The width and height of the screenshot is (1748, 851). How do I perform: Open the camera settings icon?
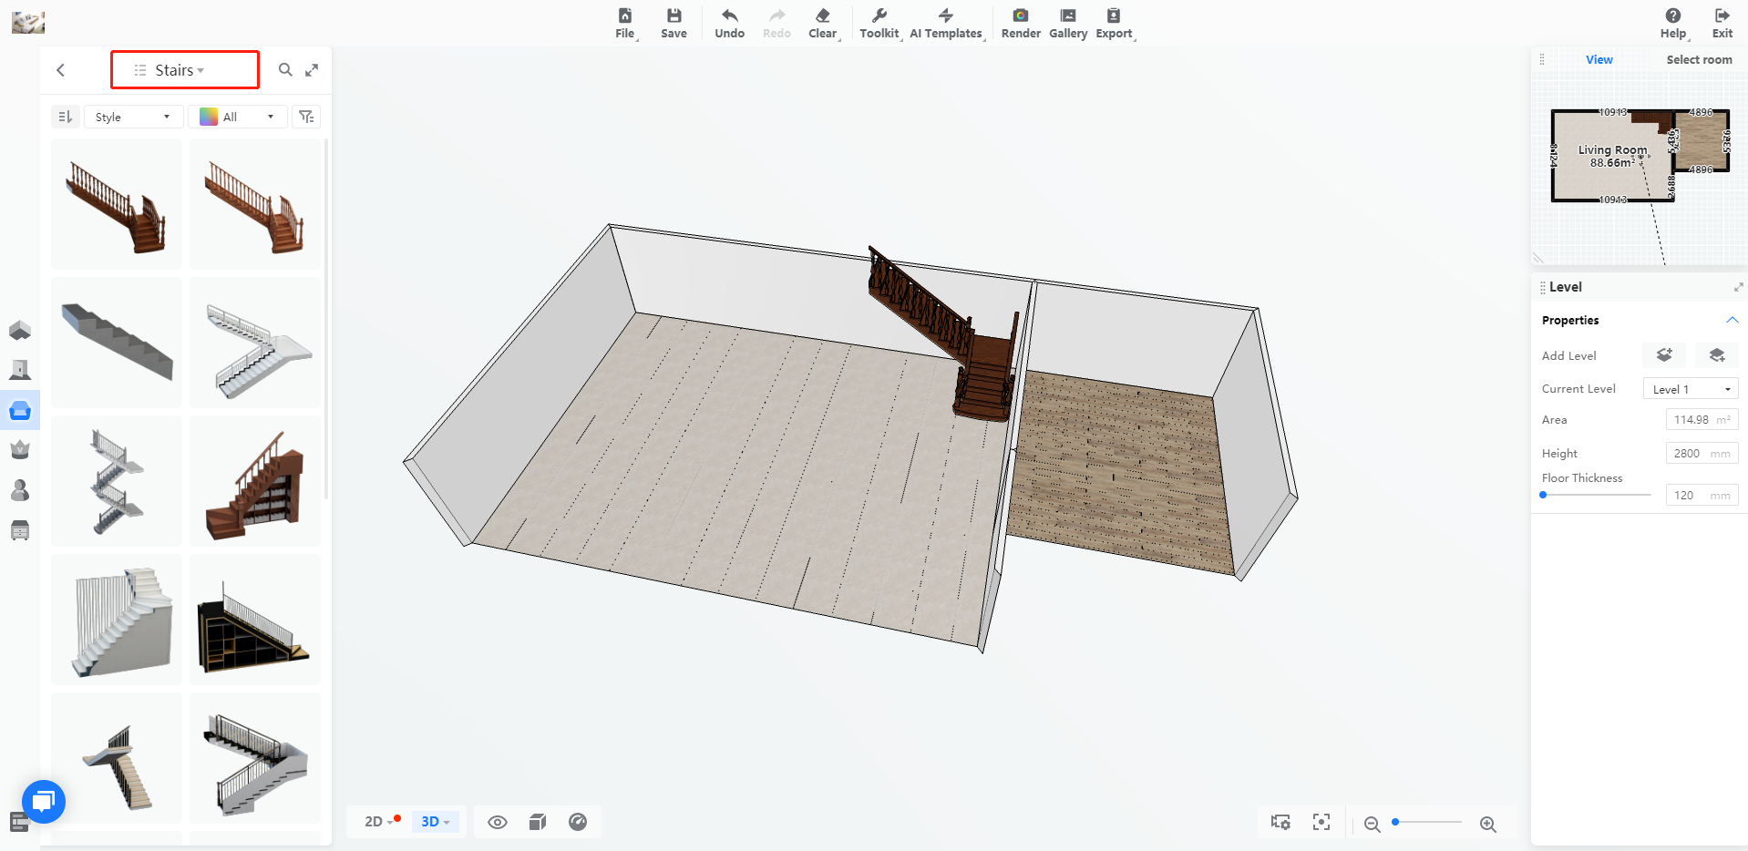tap(1280, 823)
